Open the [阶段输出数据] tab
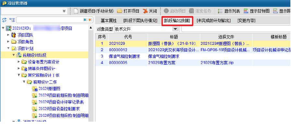Screen dimensions: 292x132 pos(177,21)
